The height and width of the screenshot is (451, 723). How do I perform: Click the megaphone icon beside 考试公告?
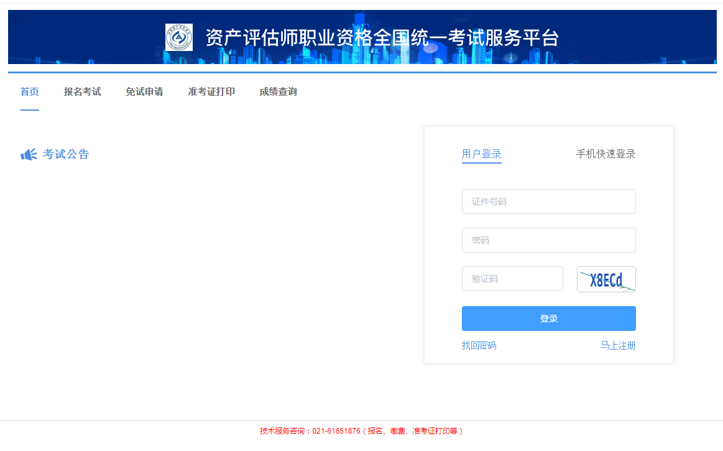tap(29, 154)
